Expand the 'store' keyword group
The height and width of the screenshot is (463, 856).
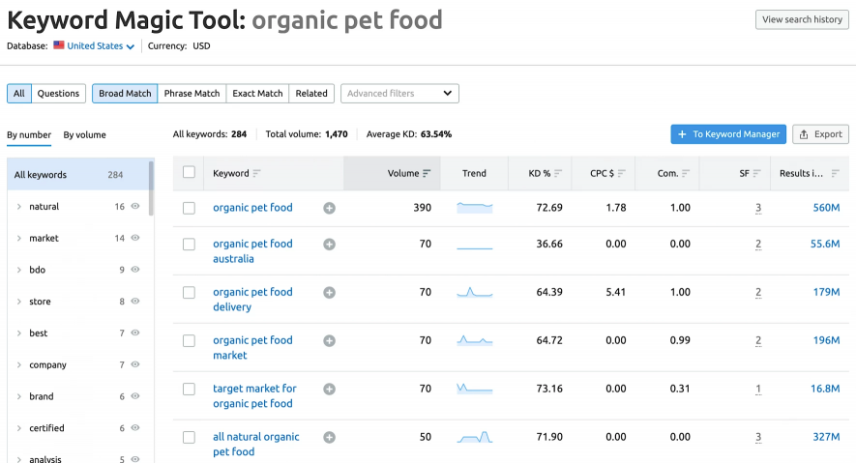pos(19,302)
